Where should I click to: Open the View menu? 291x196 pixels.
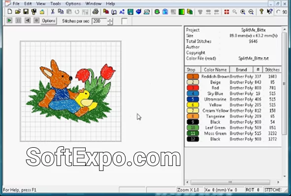pos(41,3)
